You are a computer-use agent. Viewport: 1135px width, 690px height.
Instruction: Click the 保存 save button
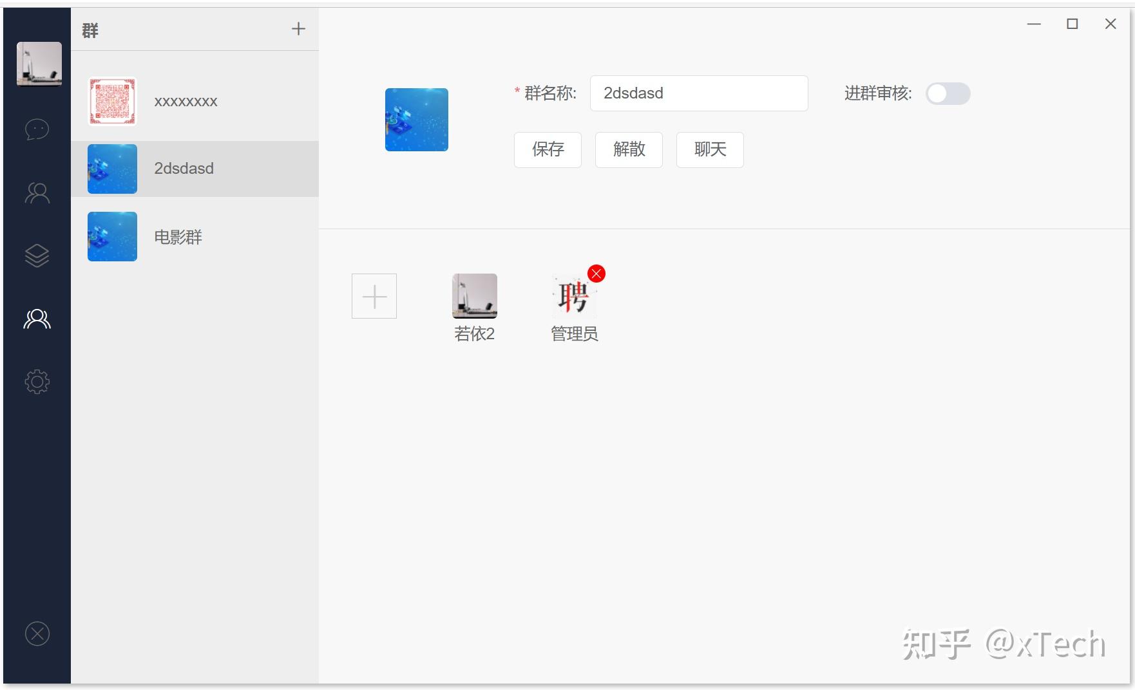point(547,149)
